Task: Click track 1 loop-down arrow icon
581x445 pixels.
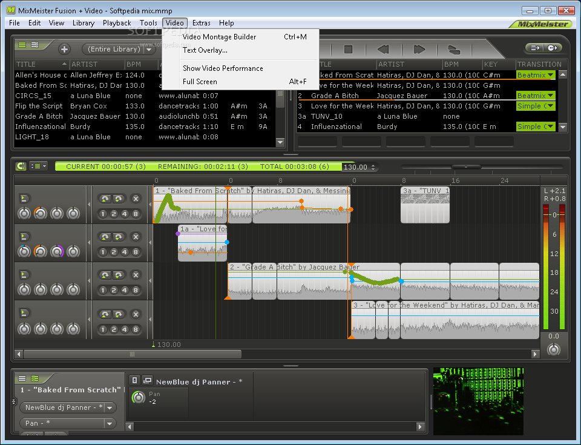Action: click(x=119, y=199)
